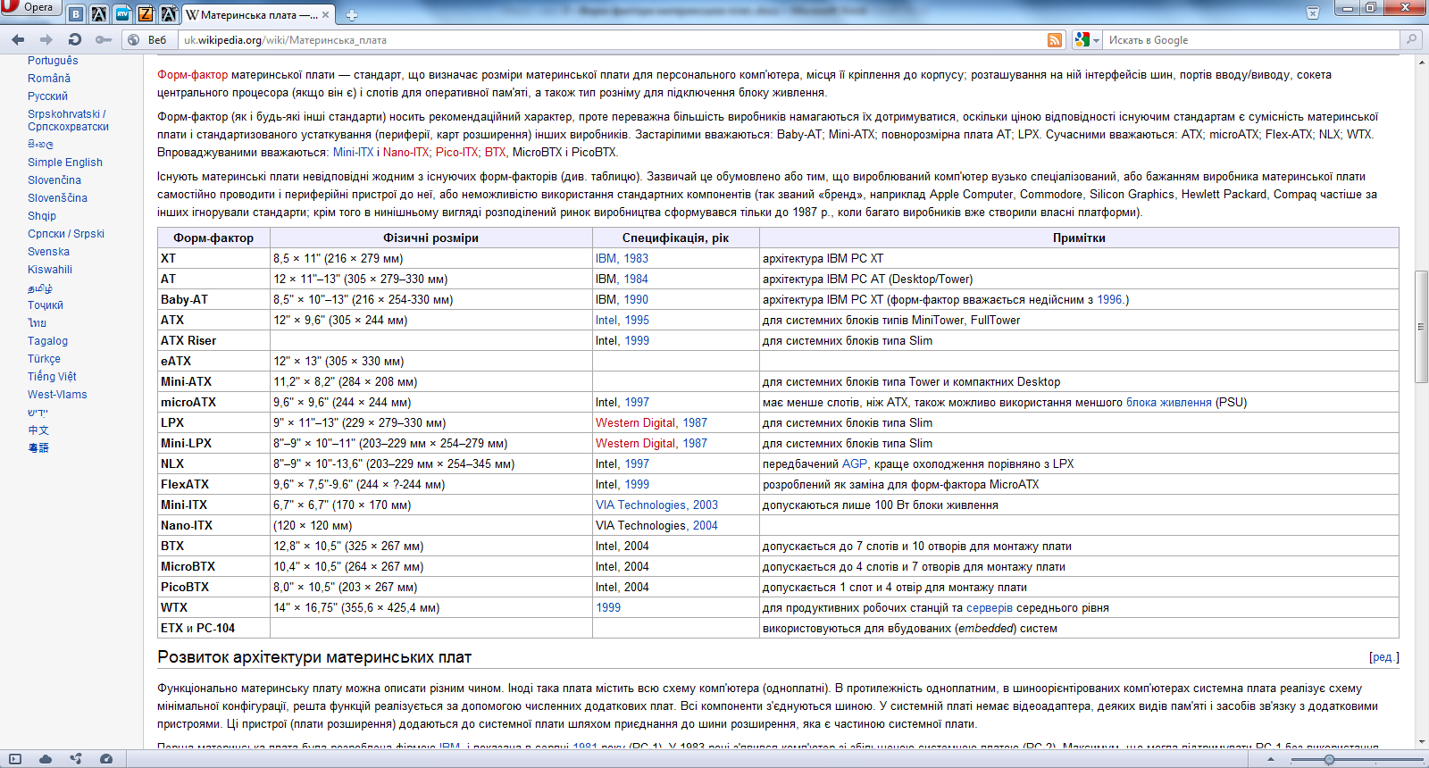Click the 1999 link in WTX row

coord(608,608)
